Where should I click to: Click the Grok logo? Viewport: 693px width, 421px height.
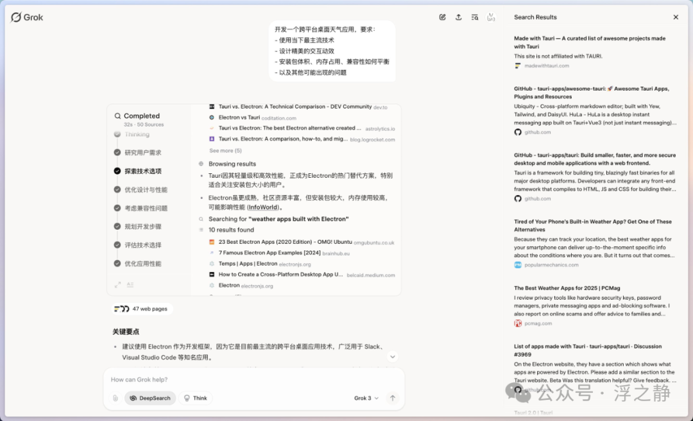click(x=27, y=17)
